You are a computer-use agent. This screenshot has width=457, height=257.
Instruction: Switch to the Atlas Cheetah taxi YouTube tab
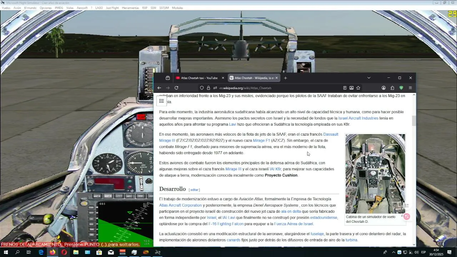199,78
